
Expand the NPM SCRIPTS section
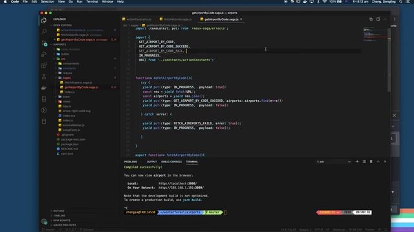[62, 220]
